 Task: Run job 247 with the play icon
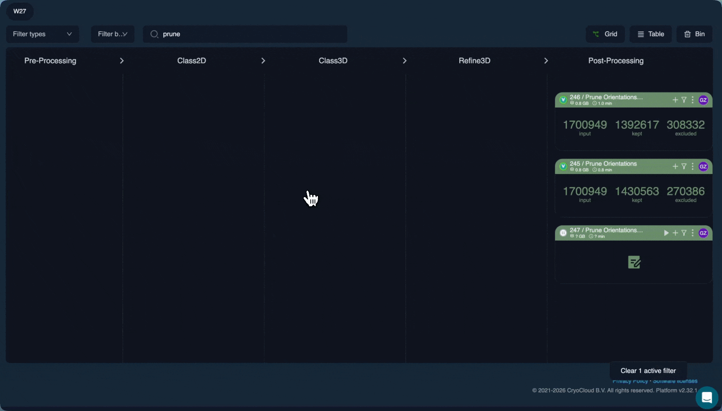[x=666, y=233]
